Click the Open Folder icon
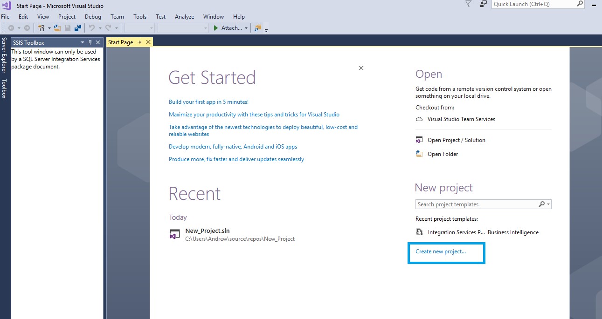This screenshot has height=319, width=602. click(419, 154)
